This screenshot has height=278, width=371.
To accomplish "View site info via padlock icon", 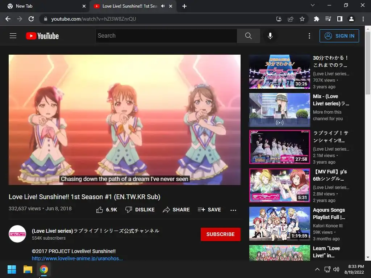I will pyautogui.click(x=46, y=19).
